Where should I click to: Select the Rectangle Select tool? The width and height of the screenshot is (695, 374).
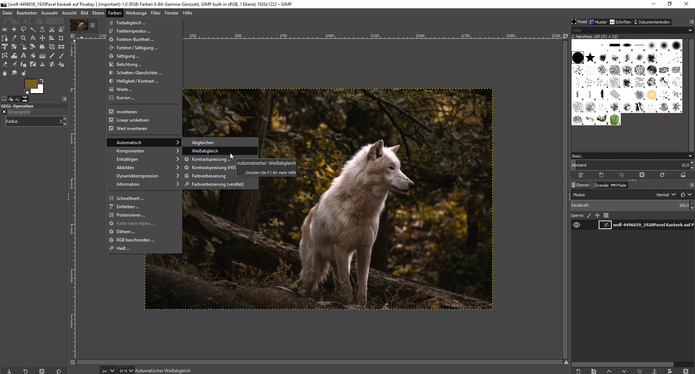[5, 29]
